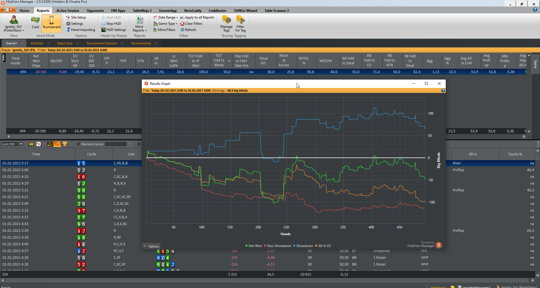Open the Marked hands dropdown list
This screenshot has height=288, width=540.
tap(130, 144)
